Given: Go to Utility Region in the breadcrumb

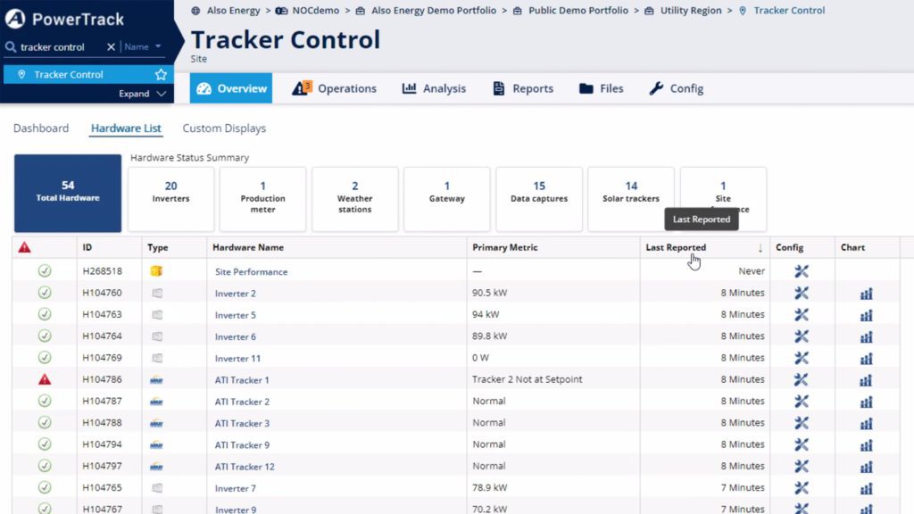Looking at the screenshot, I should tap(691, 11).
